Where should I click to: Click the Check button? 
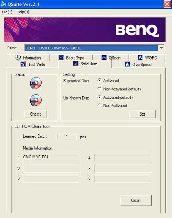pyautogui.click(x=36, y=114)
